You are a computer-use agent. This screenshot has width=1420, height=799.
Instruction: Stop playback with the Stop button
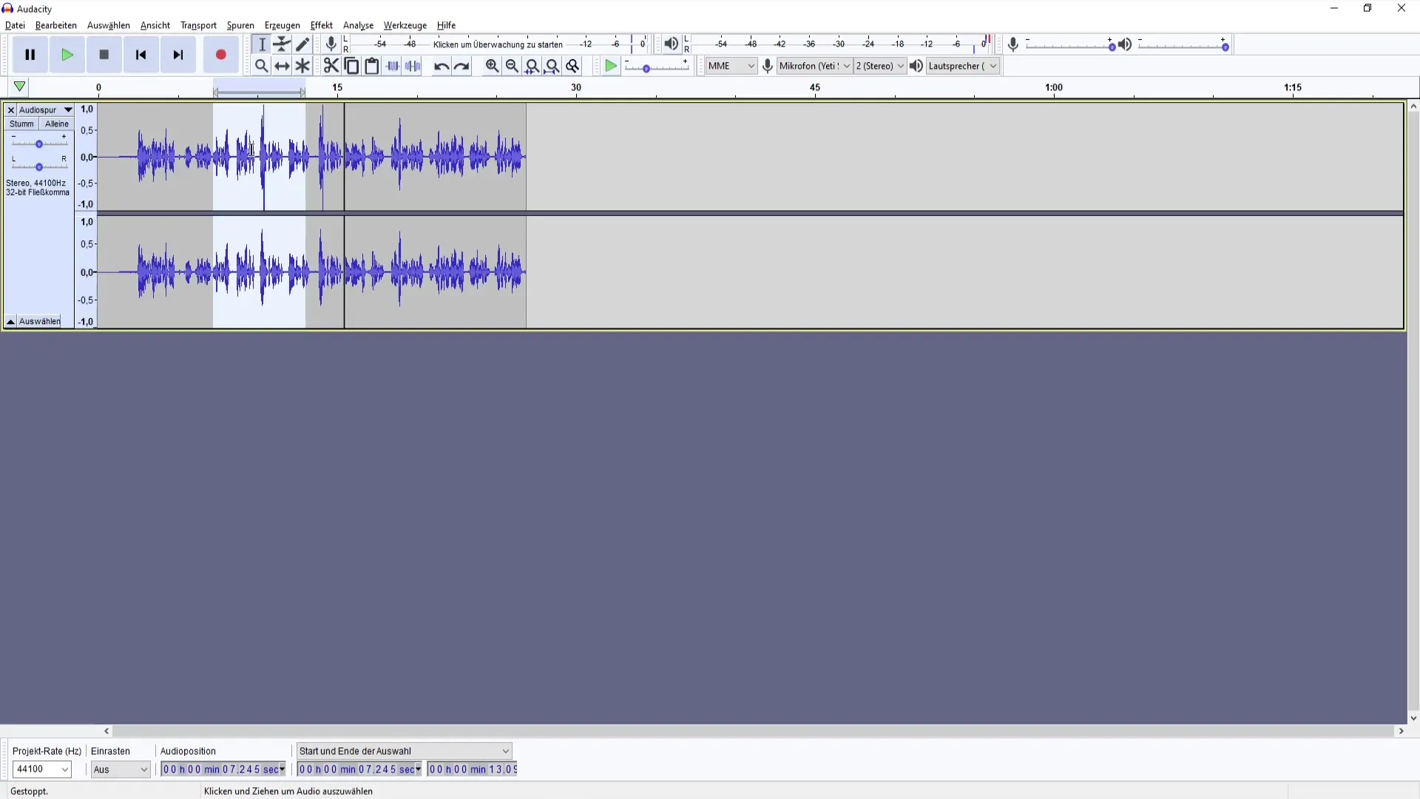[104, 55]
